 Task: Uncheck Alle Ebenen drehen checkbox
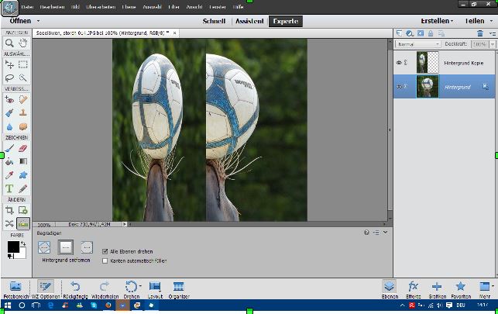(x=105, y=251)
